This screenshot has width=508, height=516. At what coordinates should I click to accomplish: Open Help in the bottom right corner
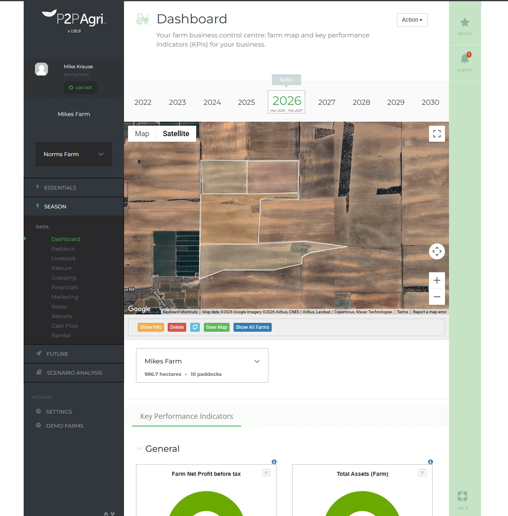point(462,496)
